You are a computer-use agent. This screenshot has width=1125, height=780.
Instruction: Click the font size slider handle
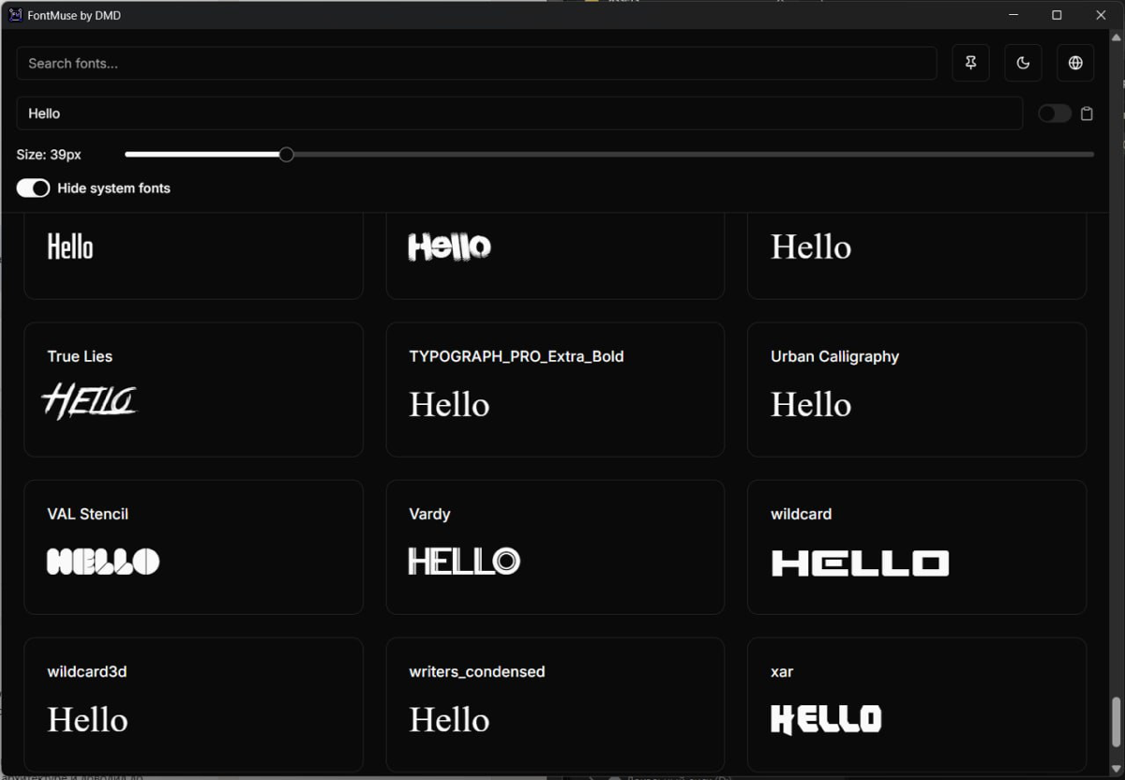pos(287,155)
